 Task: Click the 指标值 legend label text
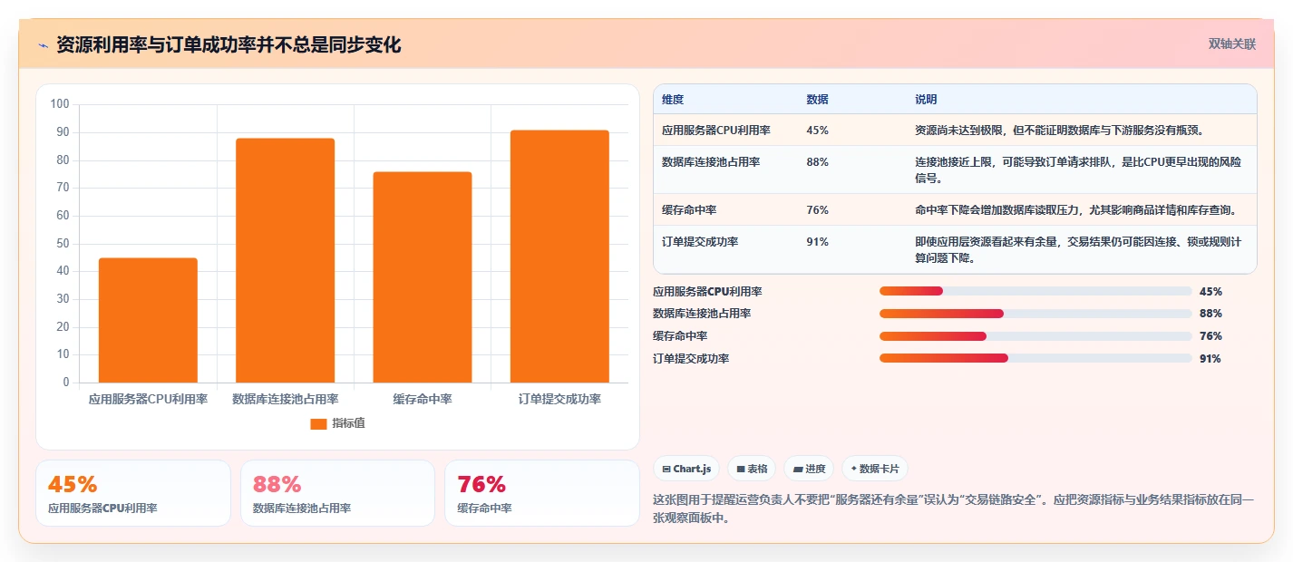[348, 423]
